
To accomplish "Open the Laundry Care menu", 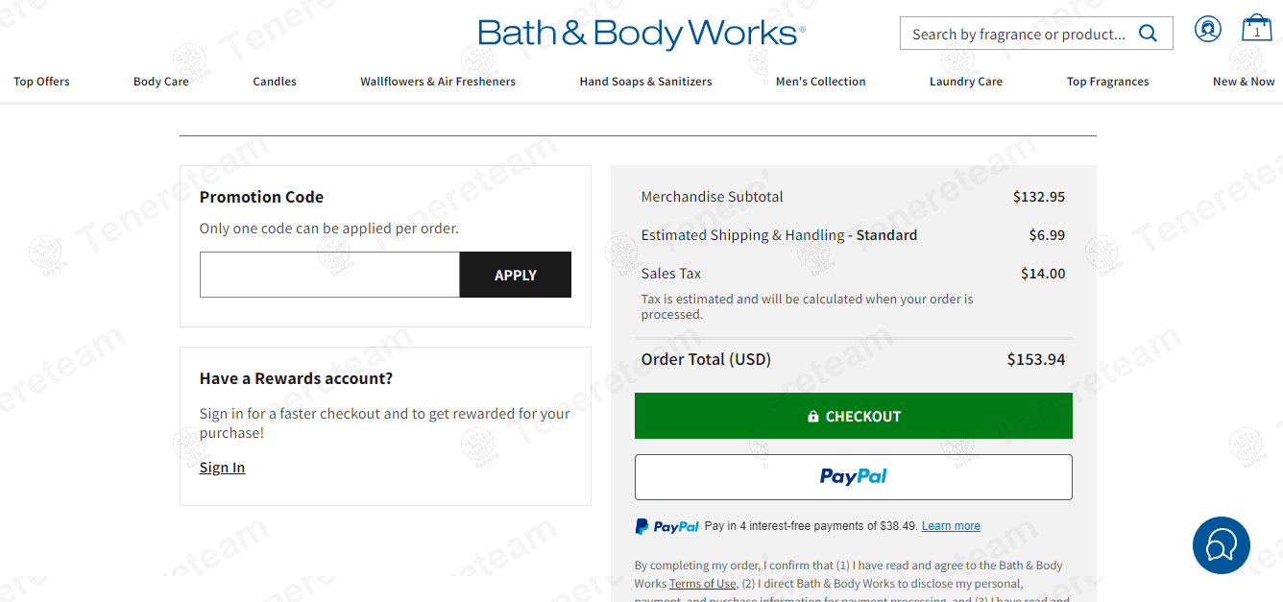I will (x=966, y=82).
